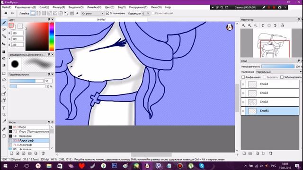Select Слой4 layer row
303x170 pixels.
click(x=270, y=84)
